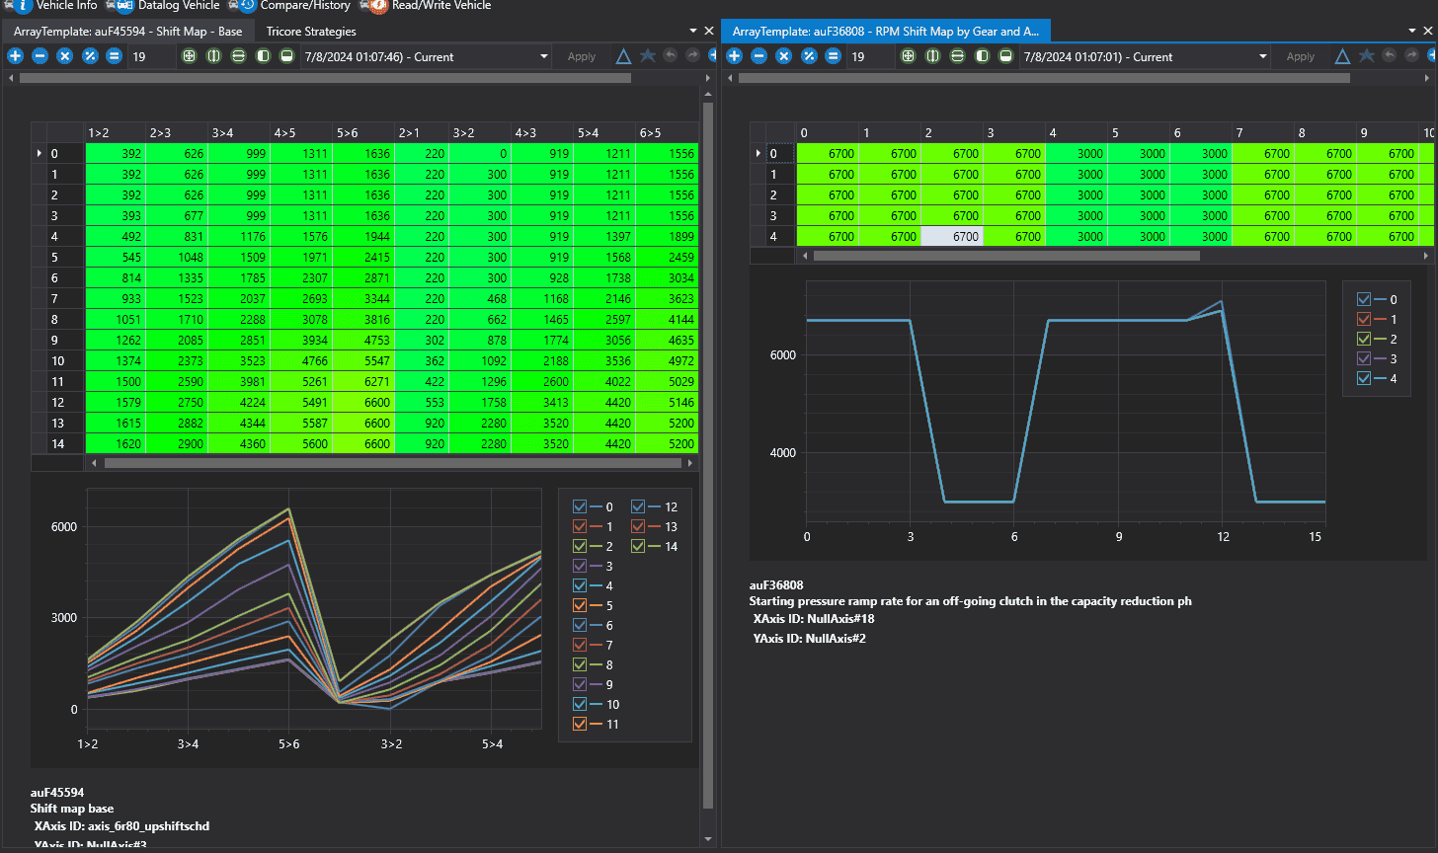The height and width of the screenshot is (853, 1438).
Task: Click the percent icon in RPM Shift Map toolbar
Action: [809, 56]
